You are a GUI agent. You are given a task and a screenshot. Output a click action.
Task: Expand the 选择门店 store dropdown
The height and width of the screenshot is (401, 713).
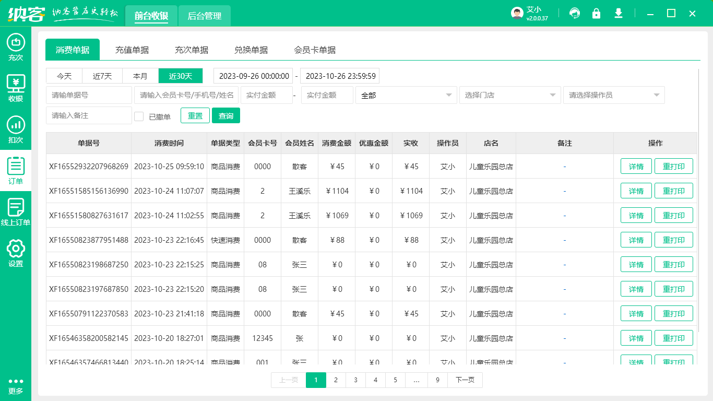510,95
